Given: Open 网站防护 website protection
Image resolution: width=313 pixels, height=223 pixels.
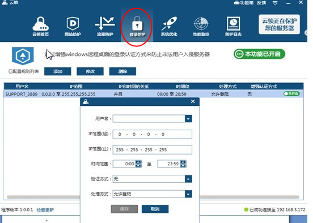Looking at the screenshot, I should coord(73,27).
